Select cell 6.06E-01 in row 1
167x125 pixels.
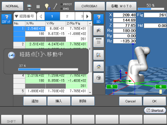point(56,28)
